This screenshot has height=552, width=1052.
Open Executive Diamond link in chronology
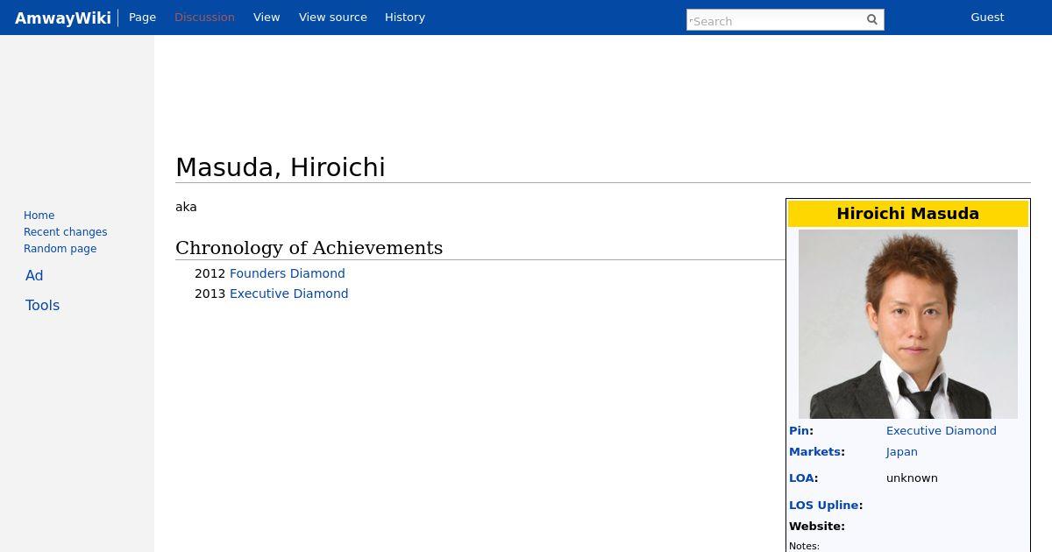pos(288,294)
